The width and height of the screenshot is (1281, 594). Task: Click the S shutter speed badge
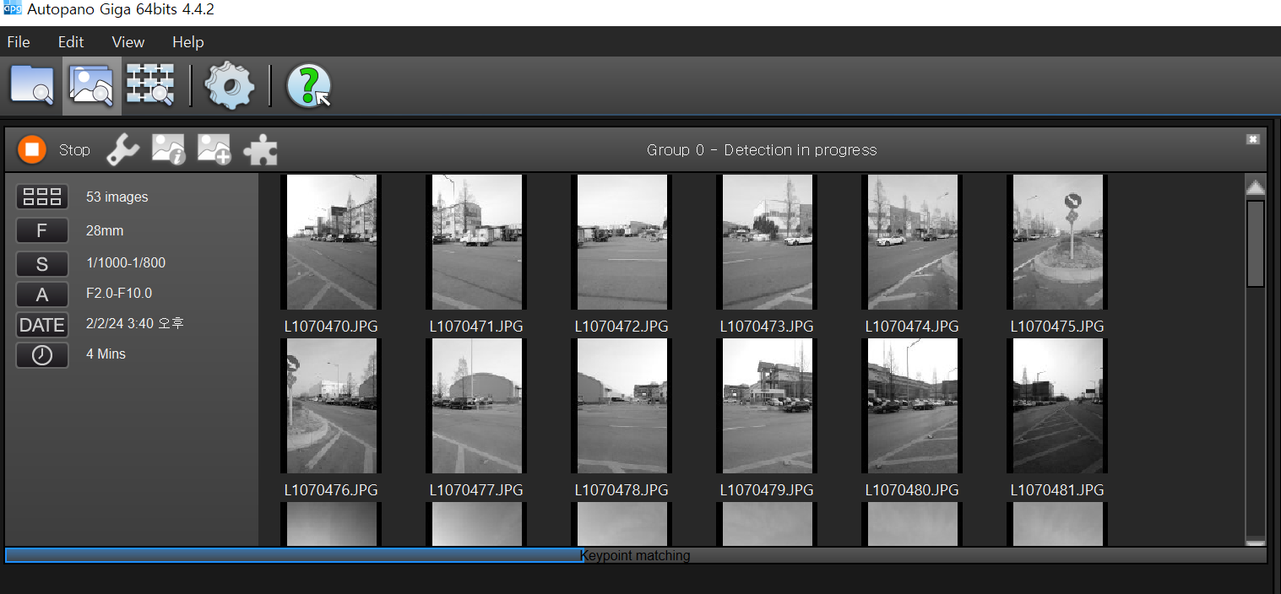tap(42, 263)
